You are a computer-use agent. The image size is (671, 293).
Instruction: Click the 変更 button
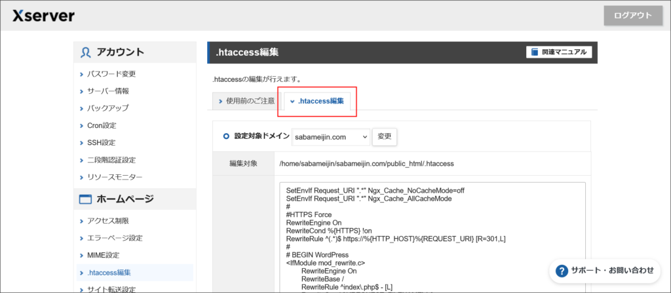[385, 136]
